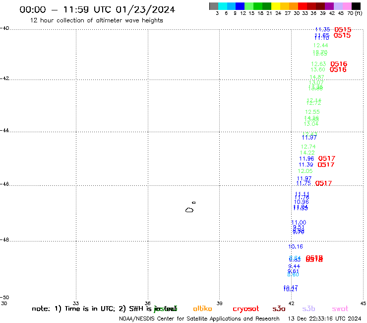Click the purple swatch in the color scale
Screen dimensions: 367x323
click(329, 6)
